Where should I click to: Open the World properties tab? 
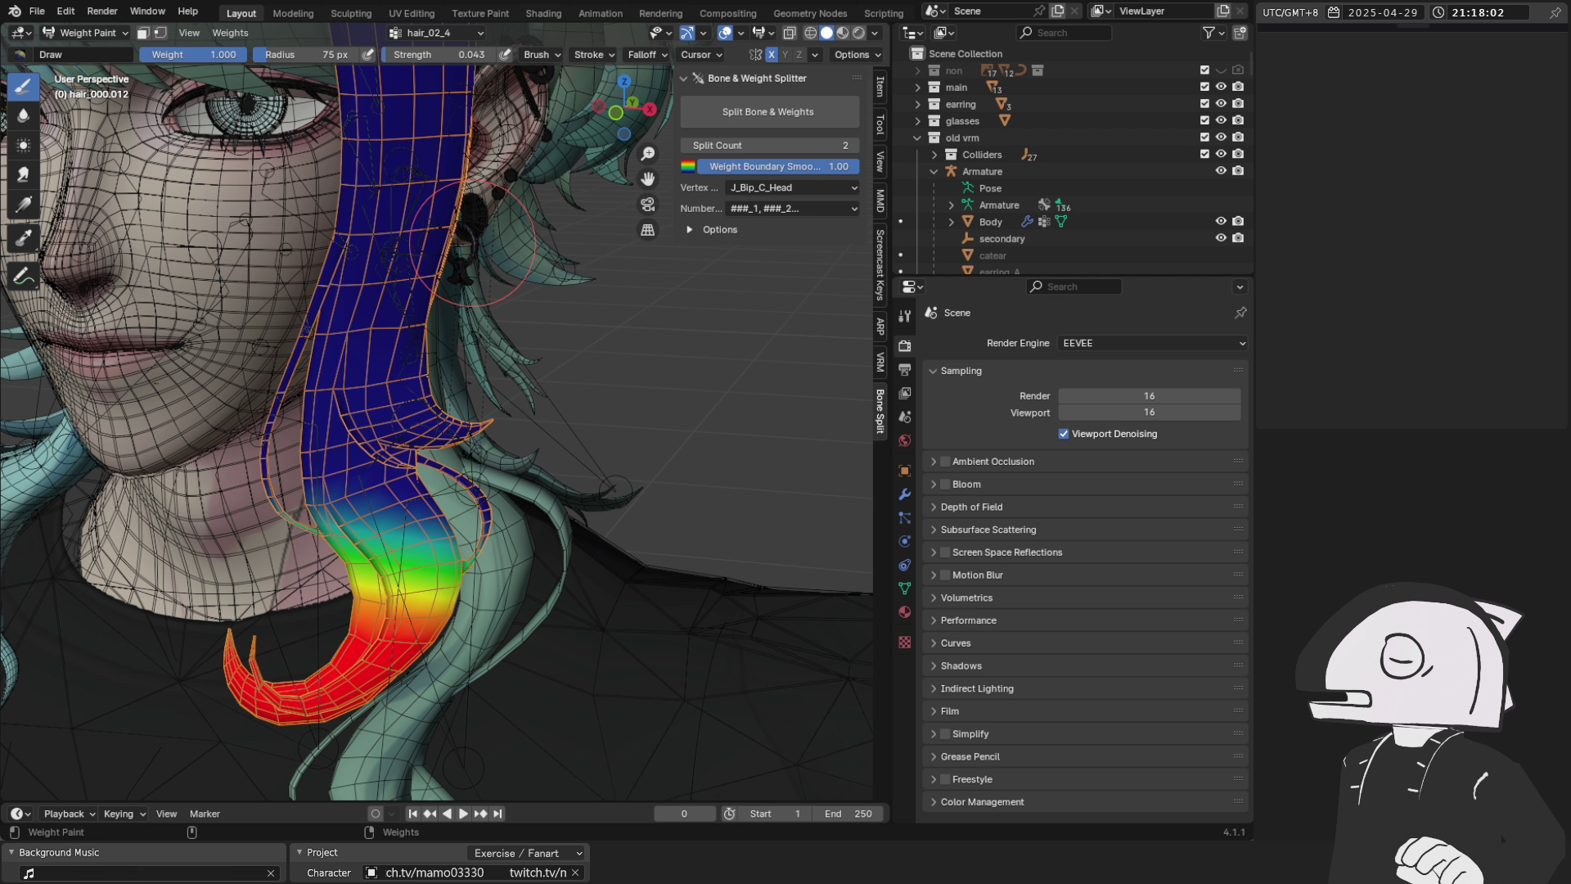tap(904, 440)
